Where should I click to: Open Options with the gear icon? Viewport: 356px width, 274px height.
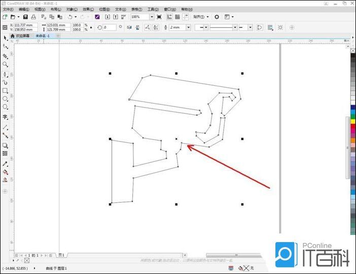click(217, 17)
